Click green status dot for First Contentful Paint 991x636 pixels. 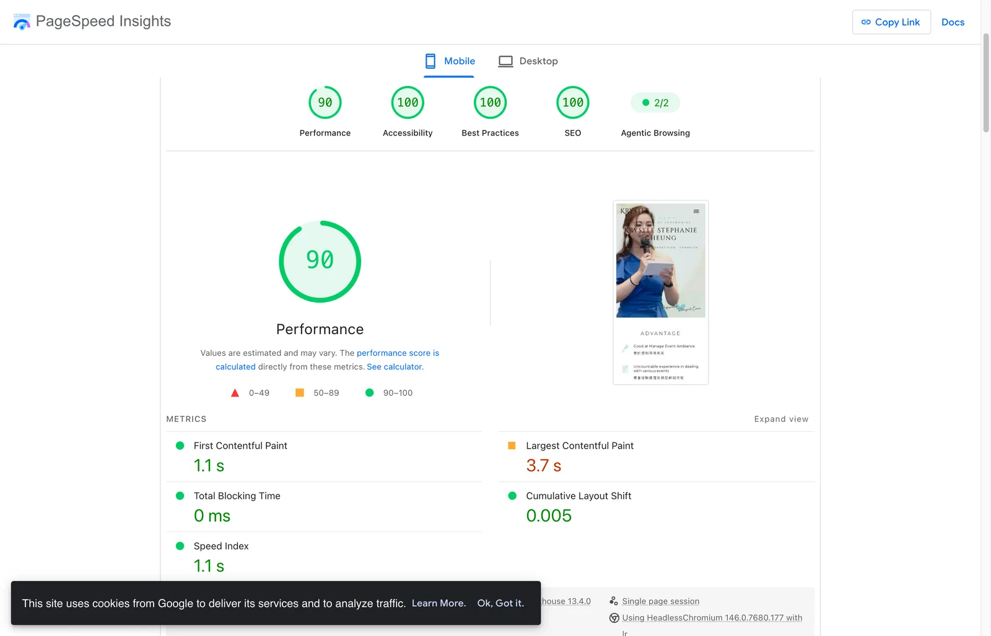click(180, 445)
